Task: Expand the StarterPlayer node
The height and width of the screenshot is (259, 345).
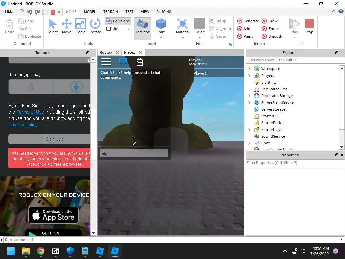Action: (x=249, y=129)
